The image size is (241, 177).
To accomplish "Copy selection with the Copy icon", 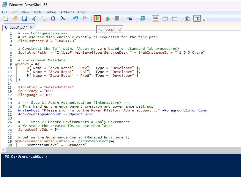I will pos(43,19).
